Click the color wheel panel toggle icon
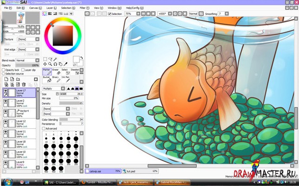 pos(45,13)
